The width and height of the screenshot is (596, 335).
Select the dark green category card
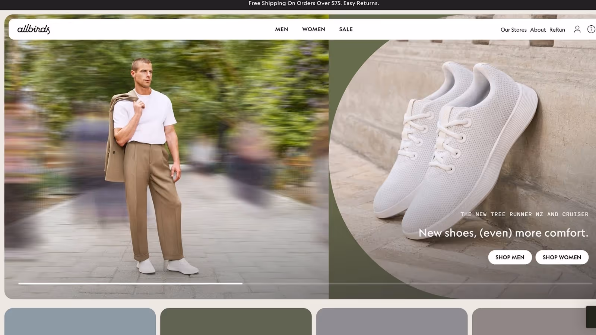(x=236, y=321)
